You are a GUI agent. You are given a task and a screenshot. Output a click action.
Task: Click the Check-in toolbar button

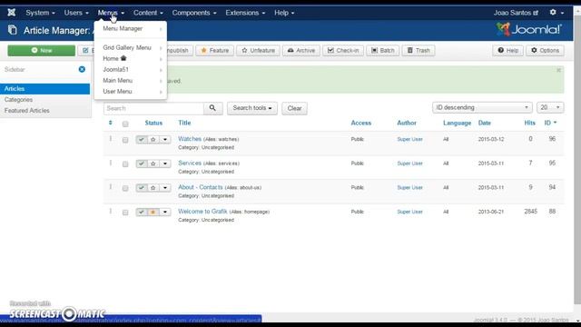[343, 51]
